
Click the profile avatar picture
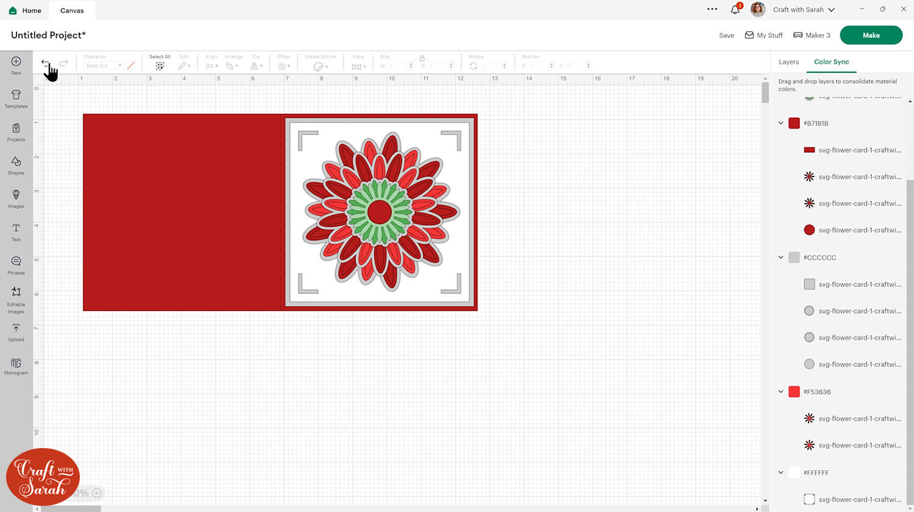(758, 9)
